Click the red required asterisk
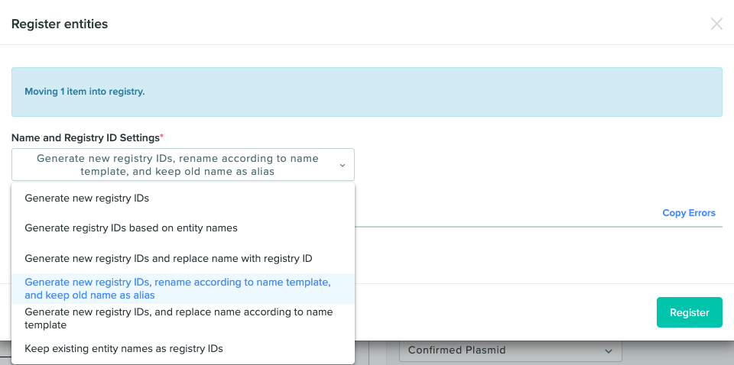This screenshot has width=734, height=365. coord(162,136)
